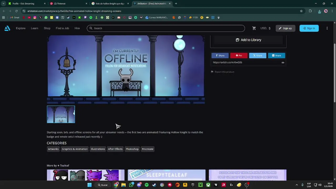This screenshot has width=336, height=189.
Task: Open the Illustrations category tag
Action: click(x=98, y=149)
